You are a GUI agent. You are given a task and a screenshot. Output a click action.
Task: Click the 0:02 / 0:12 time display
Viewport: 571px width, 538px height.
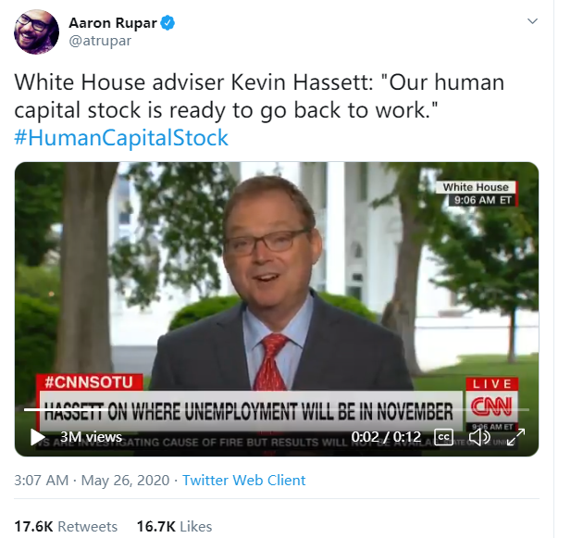coord(386,437)
